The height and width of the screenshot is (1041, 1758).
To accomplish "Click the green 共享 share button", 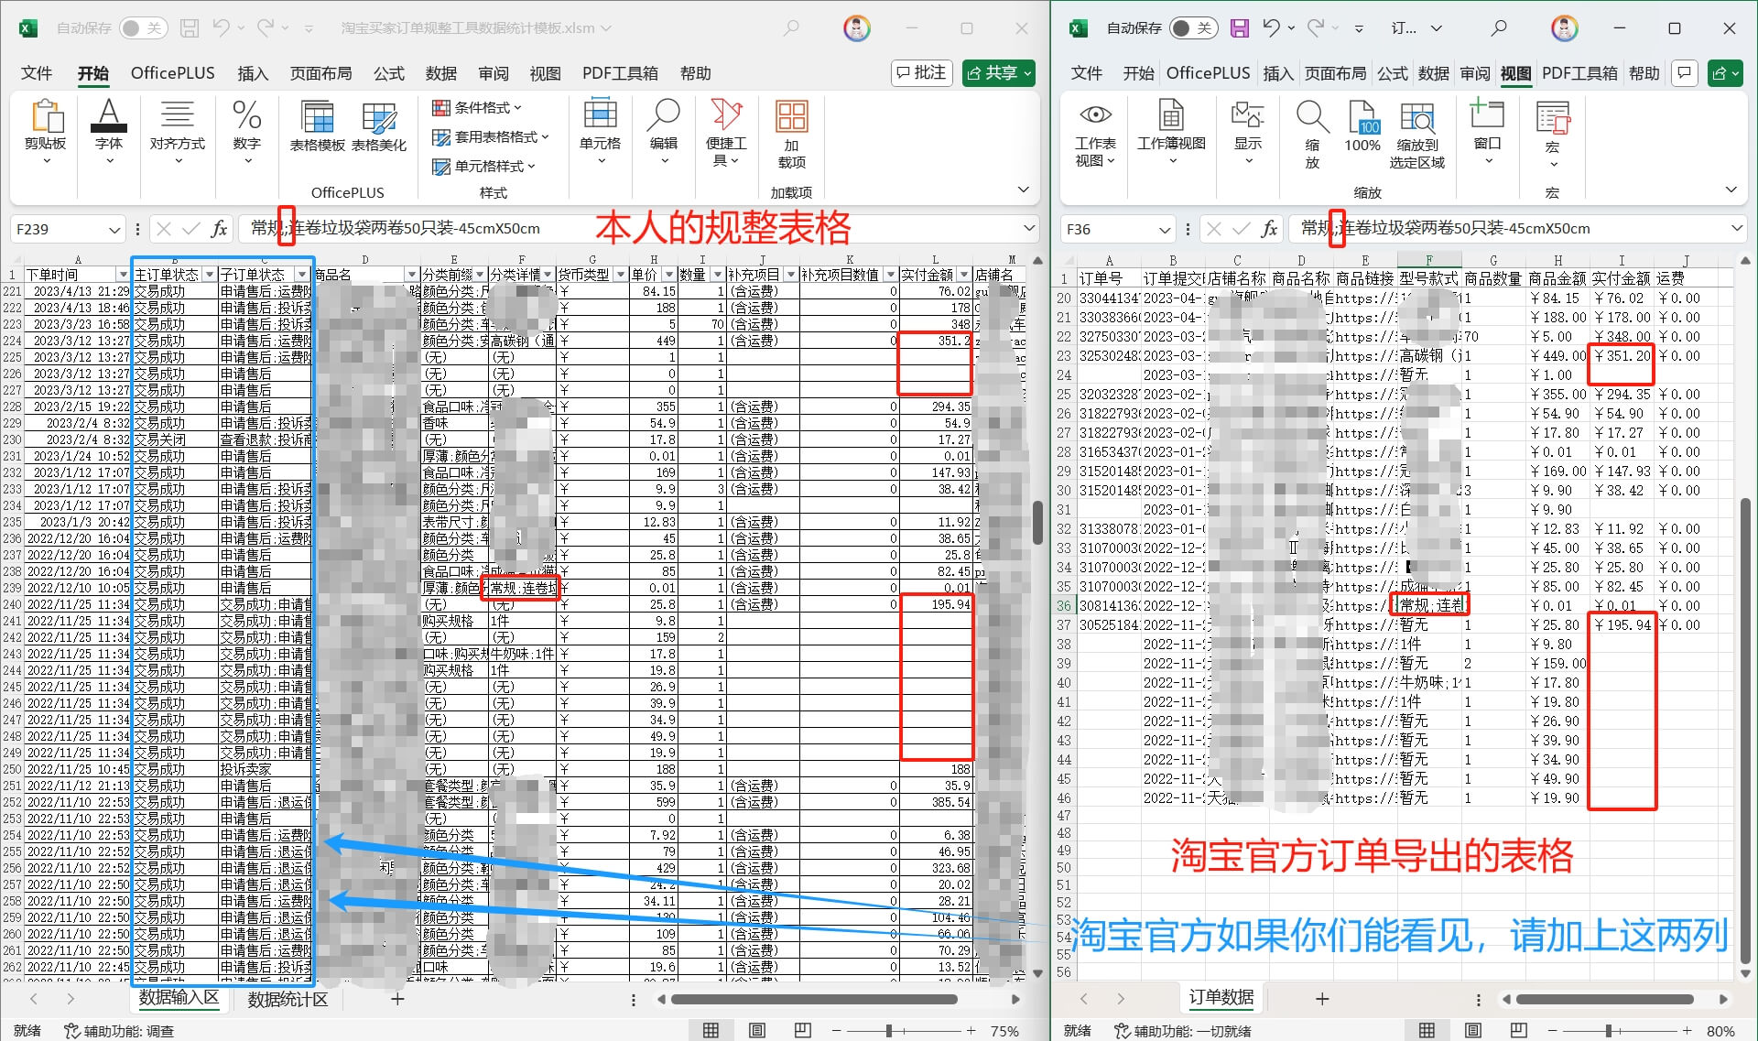I will click(x=999, y=72).
